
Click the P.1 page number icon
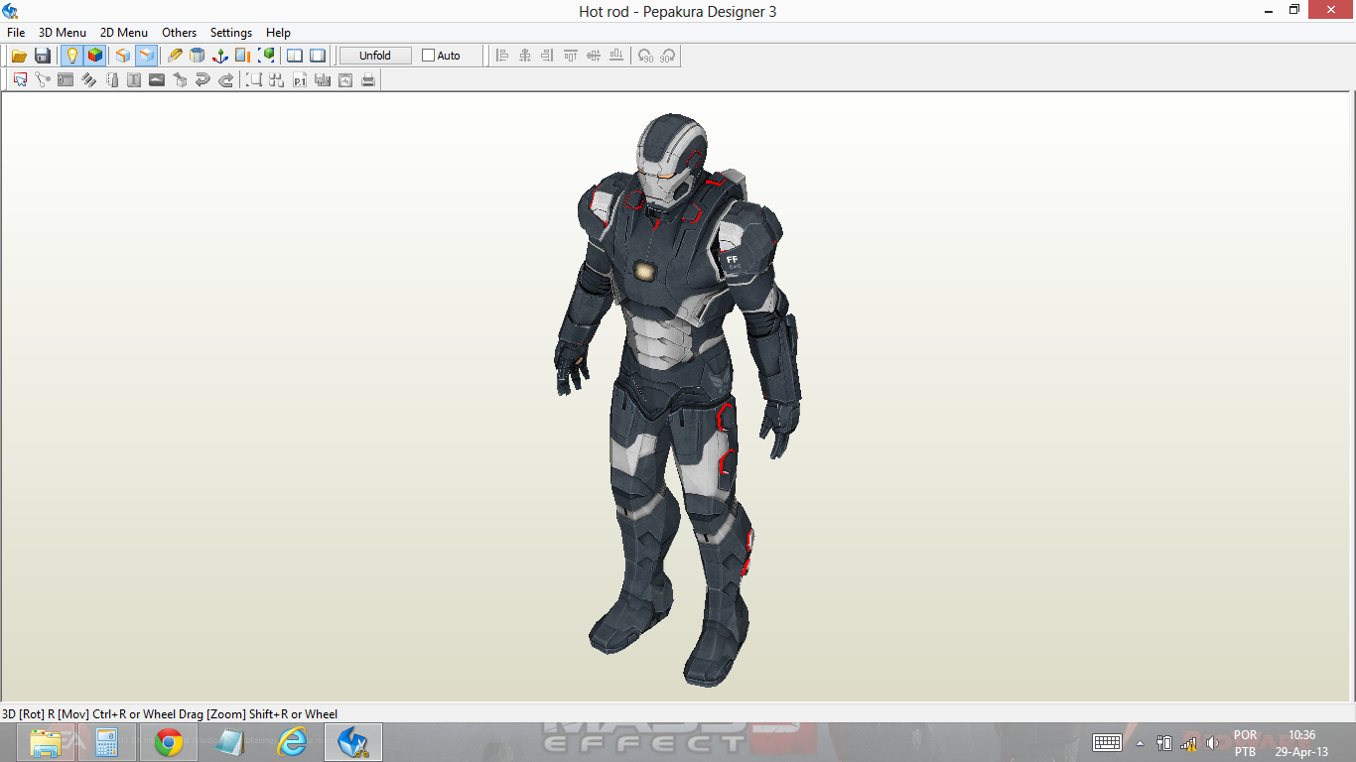coord(300,79)
